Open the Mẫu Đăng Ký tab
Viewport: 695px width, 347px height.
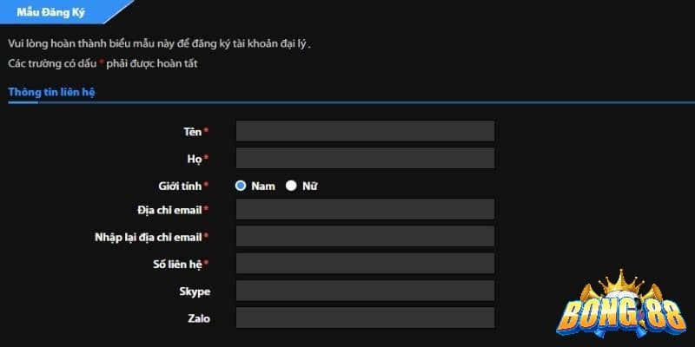(x=50, y=12)
